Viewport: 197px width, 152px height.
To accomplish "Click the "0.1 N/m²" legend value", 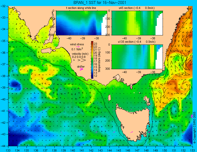I will point(77,49).
